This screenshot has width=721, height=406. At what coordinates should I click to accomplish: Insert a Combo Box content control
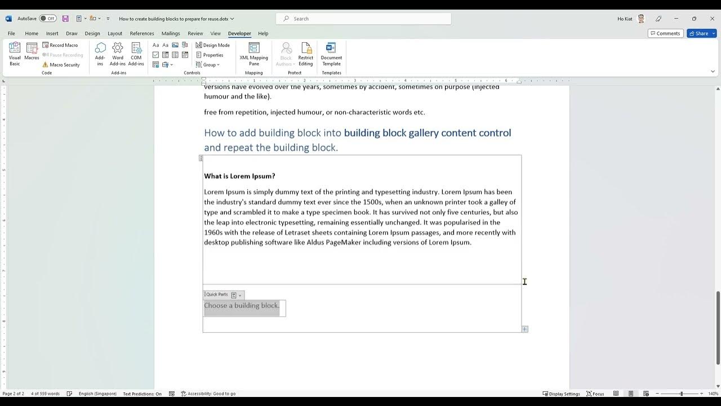click(x=166, y=55)
